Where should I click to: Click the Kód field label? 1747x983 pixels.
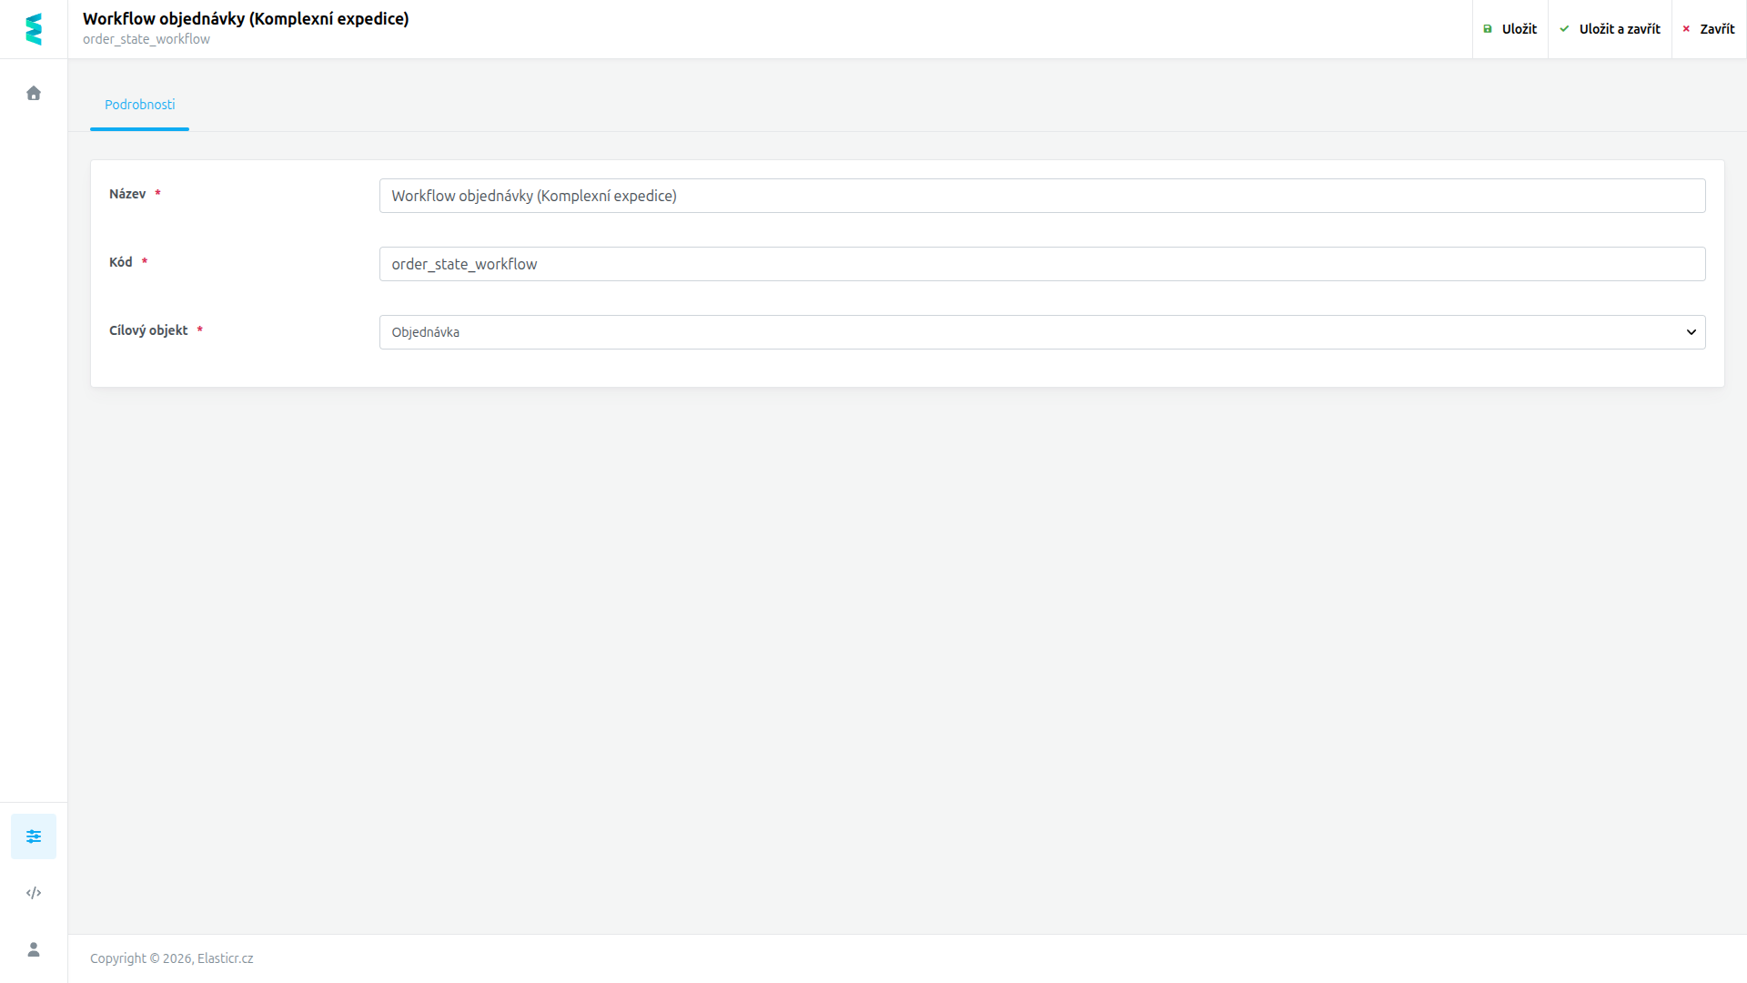[x=121, y=262]
